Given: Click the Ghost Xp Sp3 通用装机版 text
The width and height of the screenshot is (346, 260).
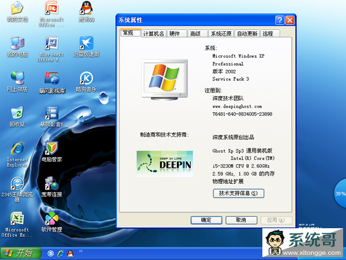Looking at the screenshot, I should coord(242,151).
